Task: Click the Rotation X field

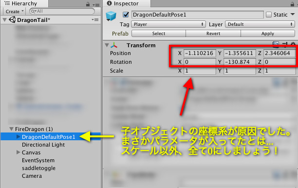Action: coord(200,62)
